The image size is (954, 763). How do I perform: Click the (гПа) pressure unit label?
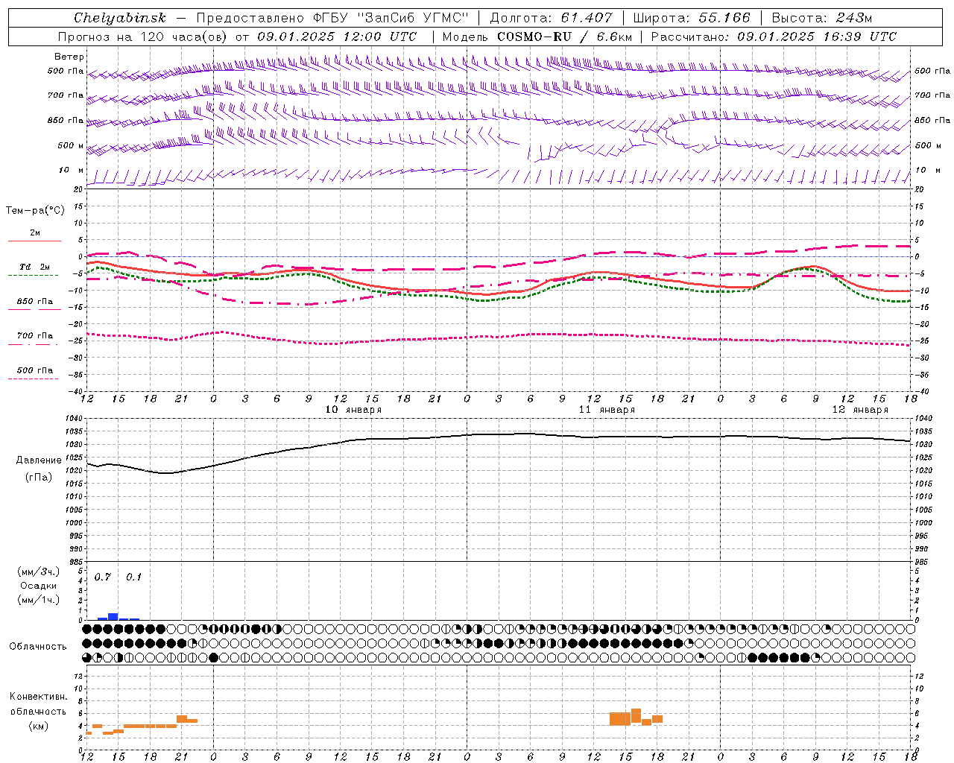click(x=39, y=478)
